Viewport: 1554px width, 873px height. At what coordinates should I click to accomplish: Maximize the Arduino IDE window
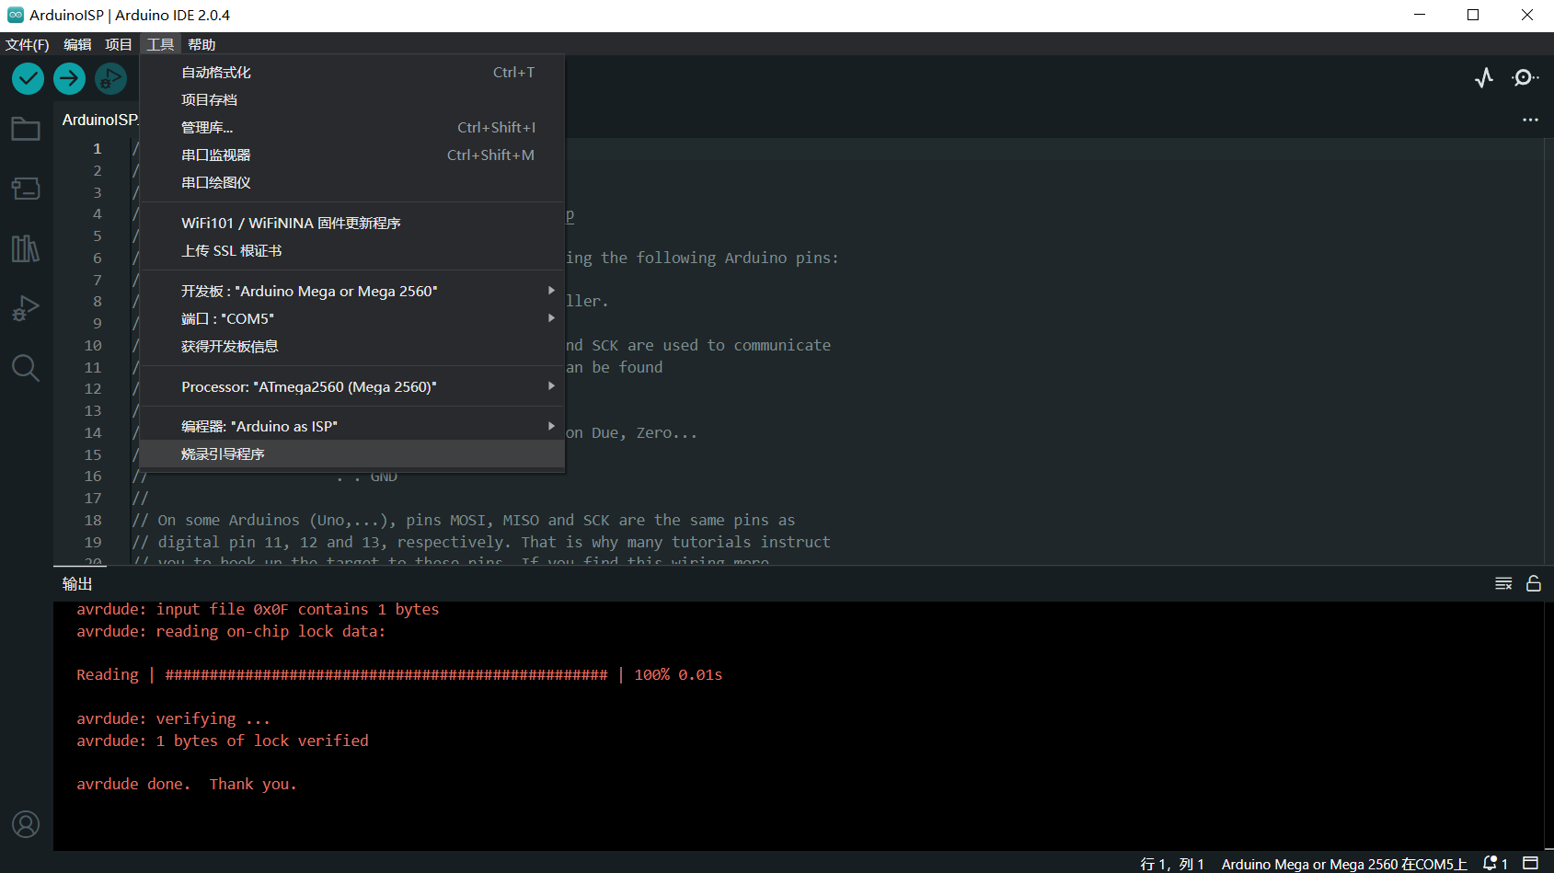click(1473, 15)
